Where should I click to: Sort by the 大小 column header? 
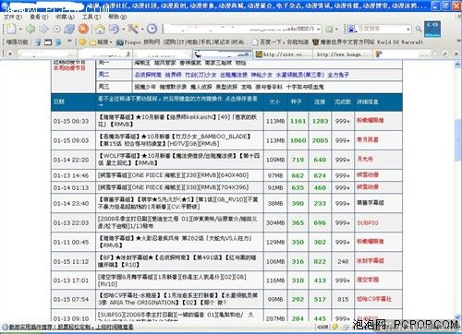click(x=274, y=101)
